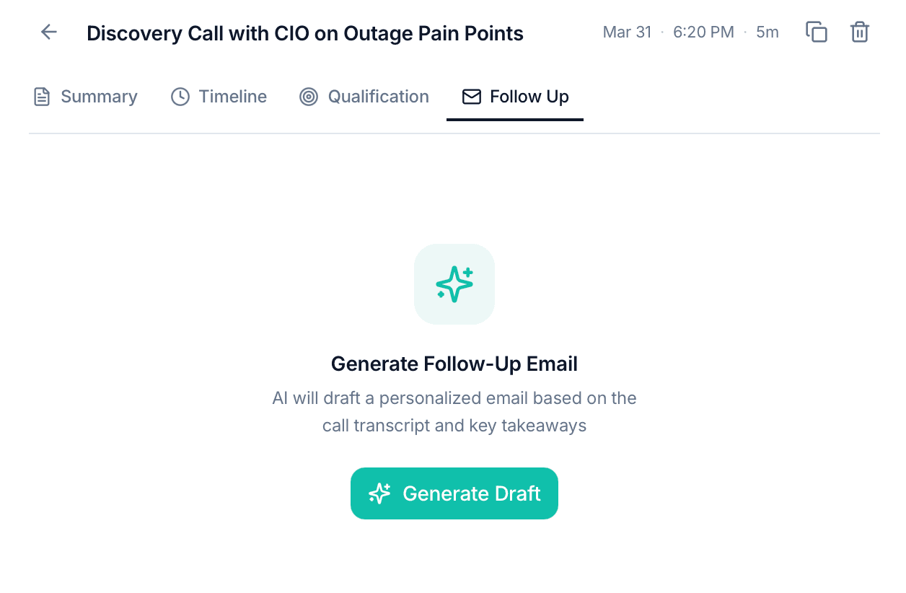The image size is (906, 593).
Task: Click the target icon beside Qualification
Action: coord(309,96)
